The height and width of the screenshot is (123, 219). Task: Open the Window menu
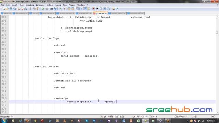81,5
